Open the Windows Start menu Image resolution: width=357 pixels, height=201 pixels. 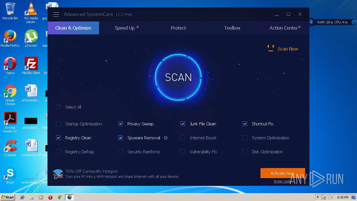pos(8,197)
